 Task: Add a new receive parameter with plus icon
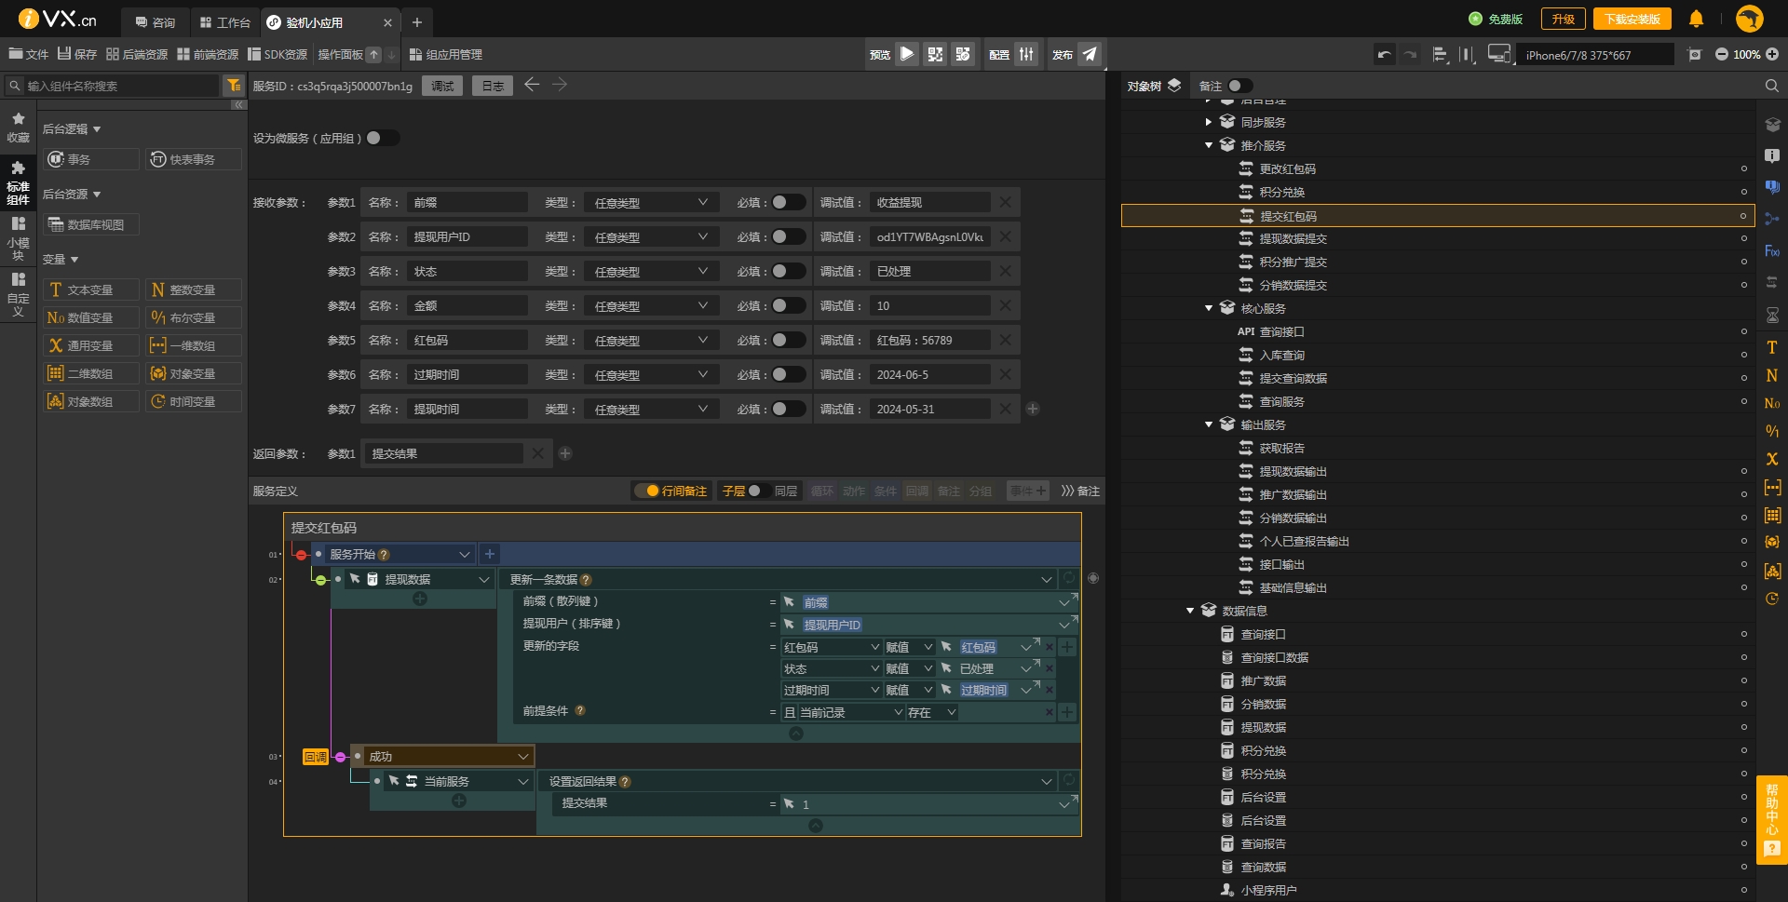[x=1033, y=409]
